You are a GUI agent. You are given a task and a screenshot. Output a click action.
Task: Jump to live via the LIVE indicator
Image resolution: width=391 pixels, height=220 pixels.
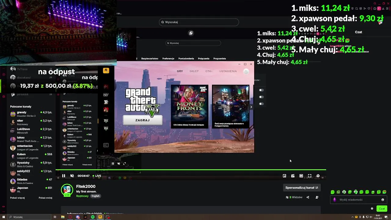coord(97,176)
